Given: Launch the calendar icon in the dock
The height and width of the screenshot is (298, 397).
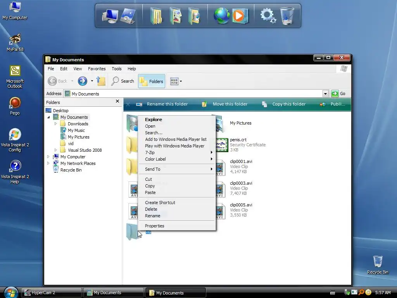Looking at the screenshot, I should (128, 16).
